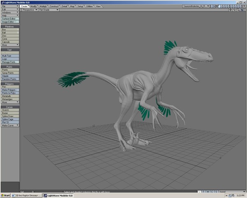
Task: Select the Pen polygon tool
Action: (x=10, y=87)
